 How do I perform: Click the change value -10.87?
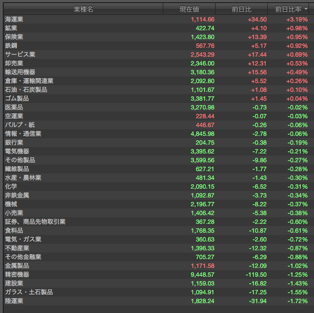point(258,230)
